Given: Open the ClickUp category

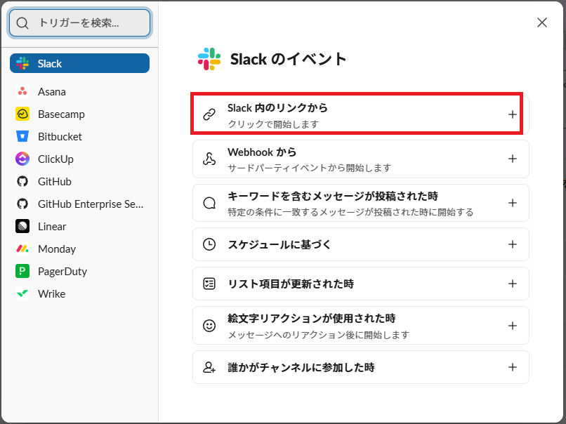Looking at the screenshot, I should click(x=80, y=159).
